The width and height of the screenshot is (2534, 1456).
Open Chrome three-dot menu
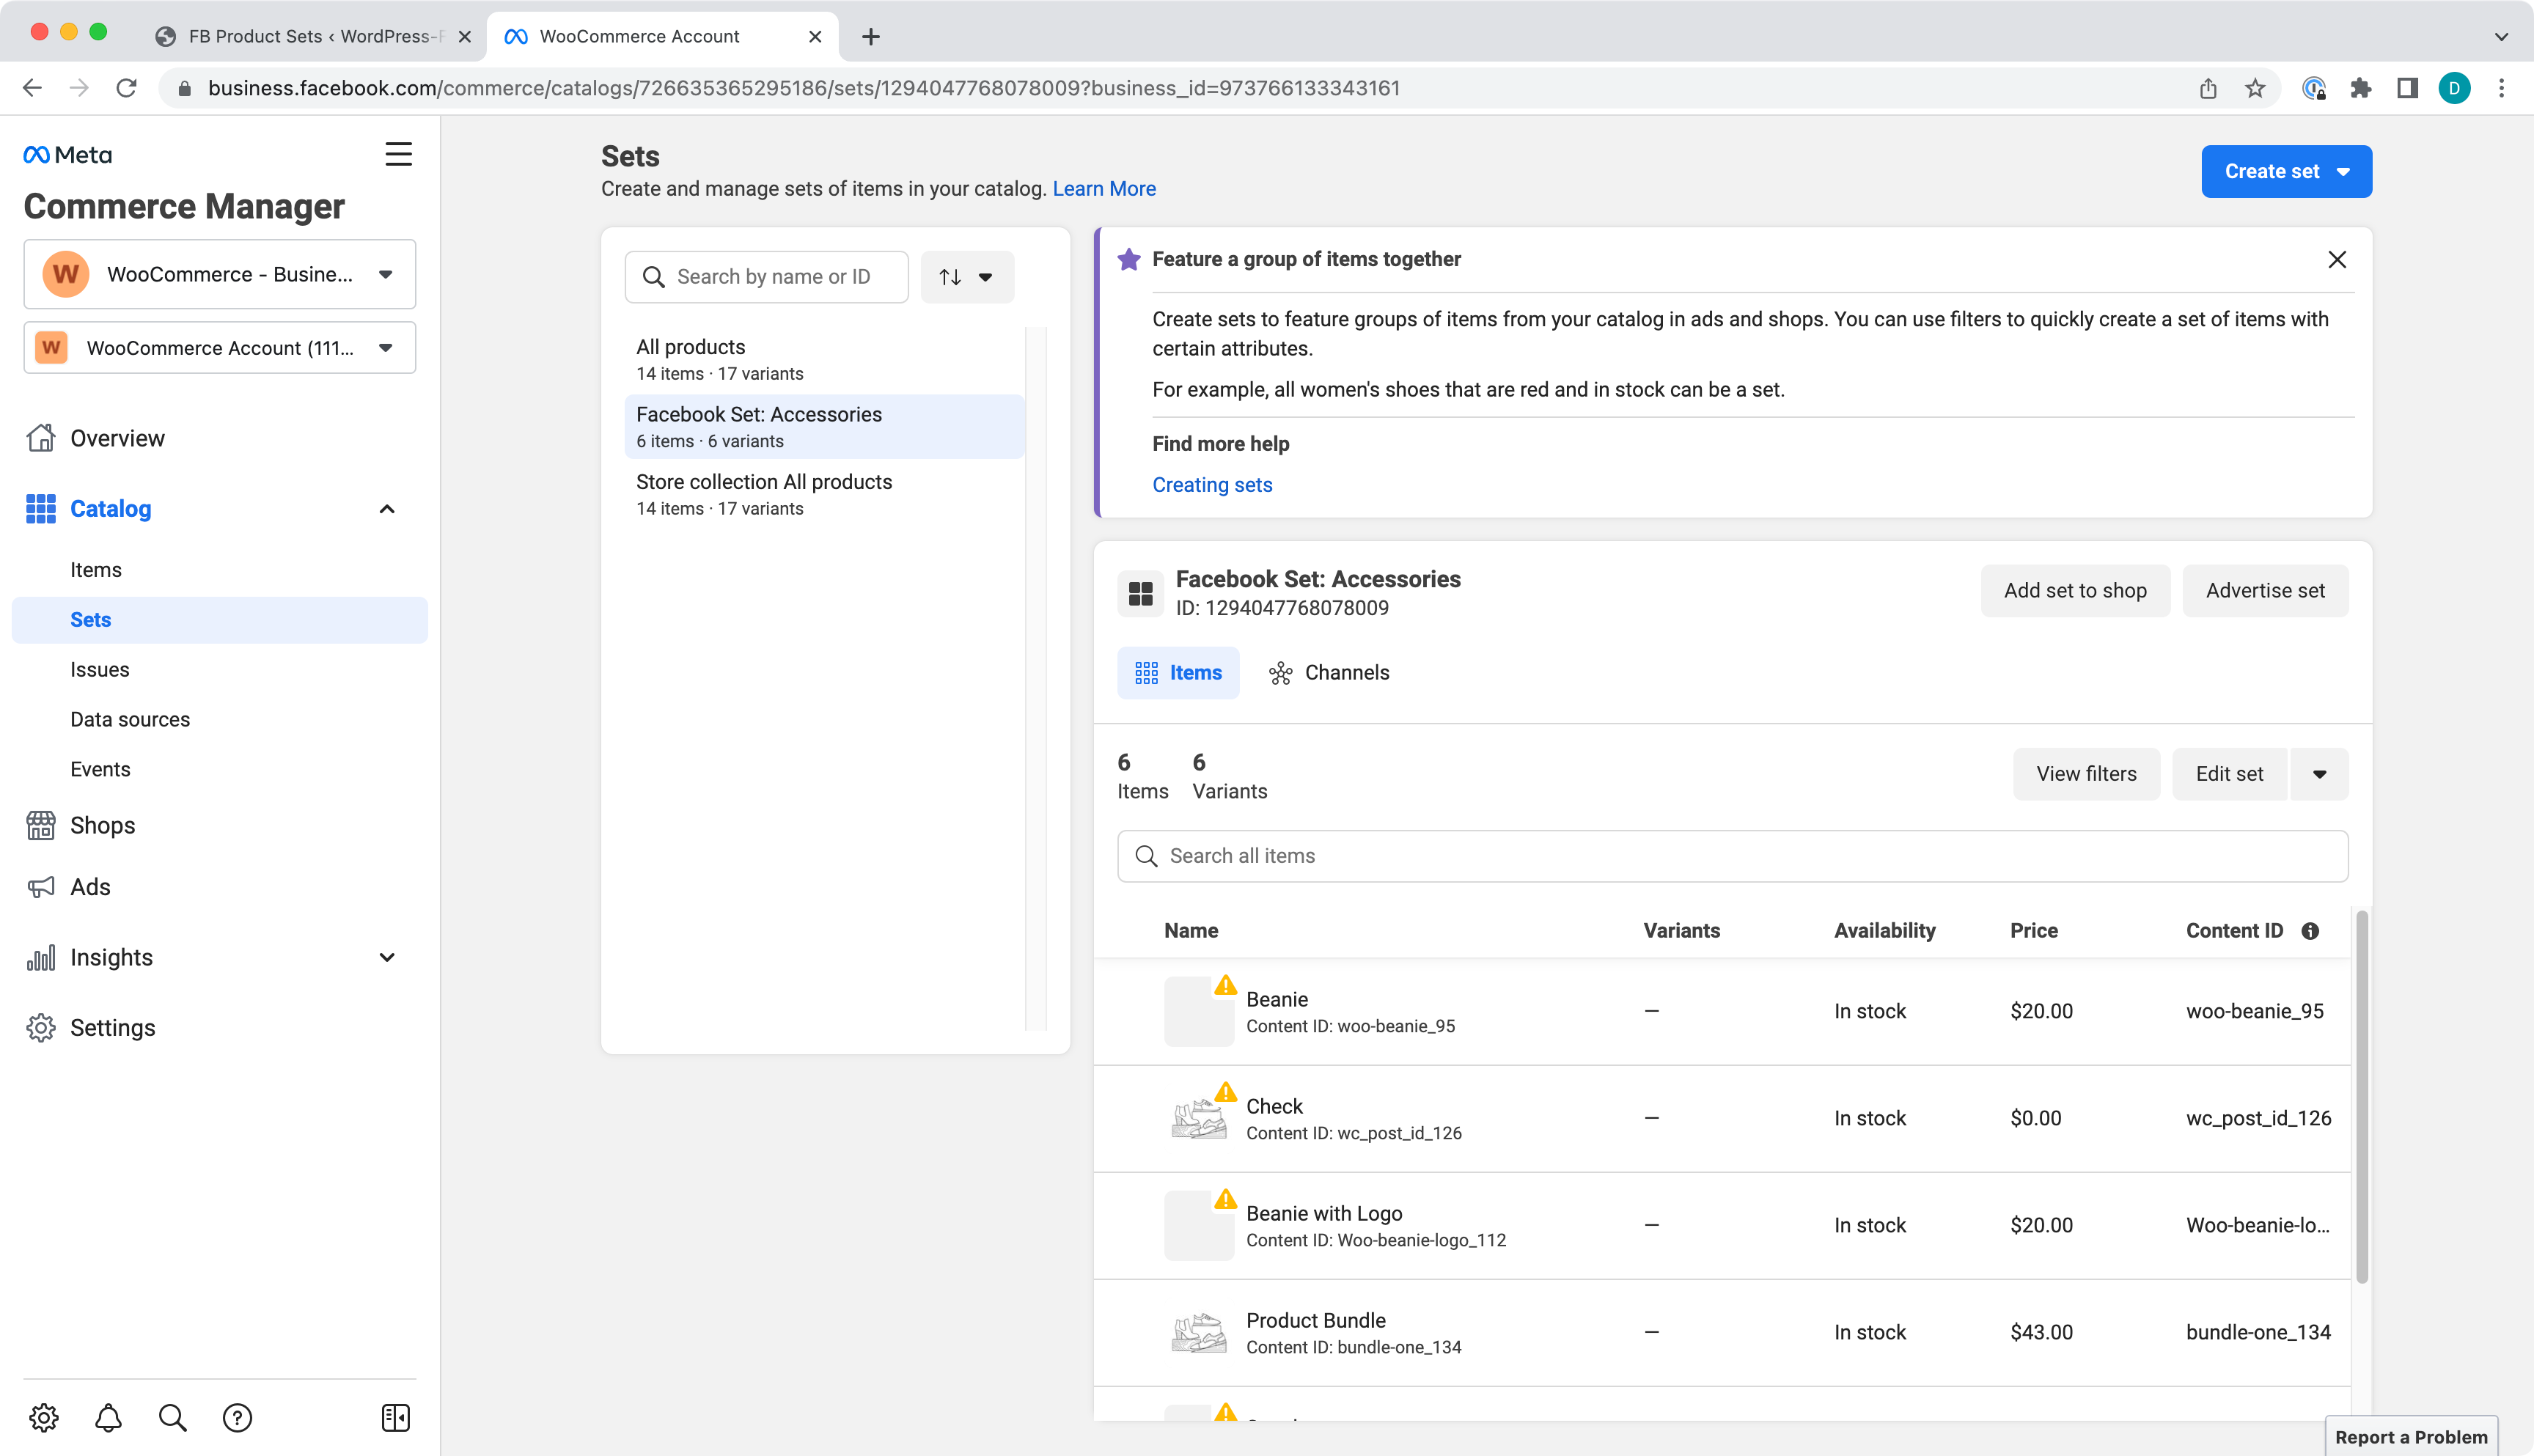point(2501,88)
